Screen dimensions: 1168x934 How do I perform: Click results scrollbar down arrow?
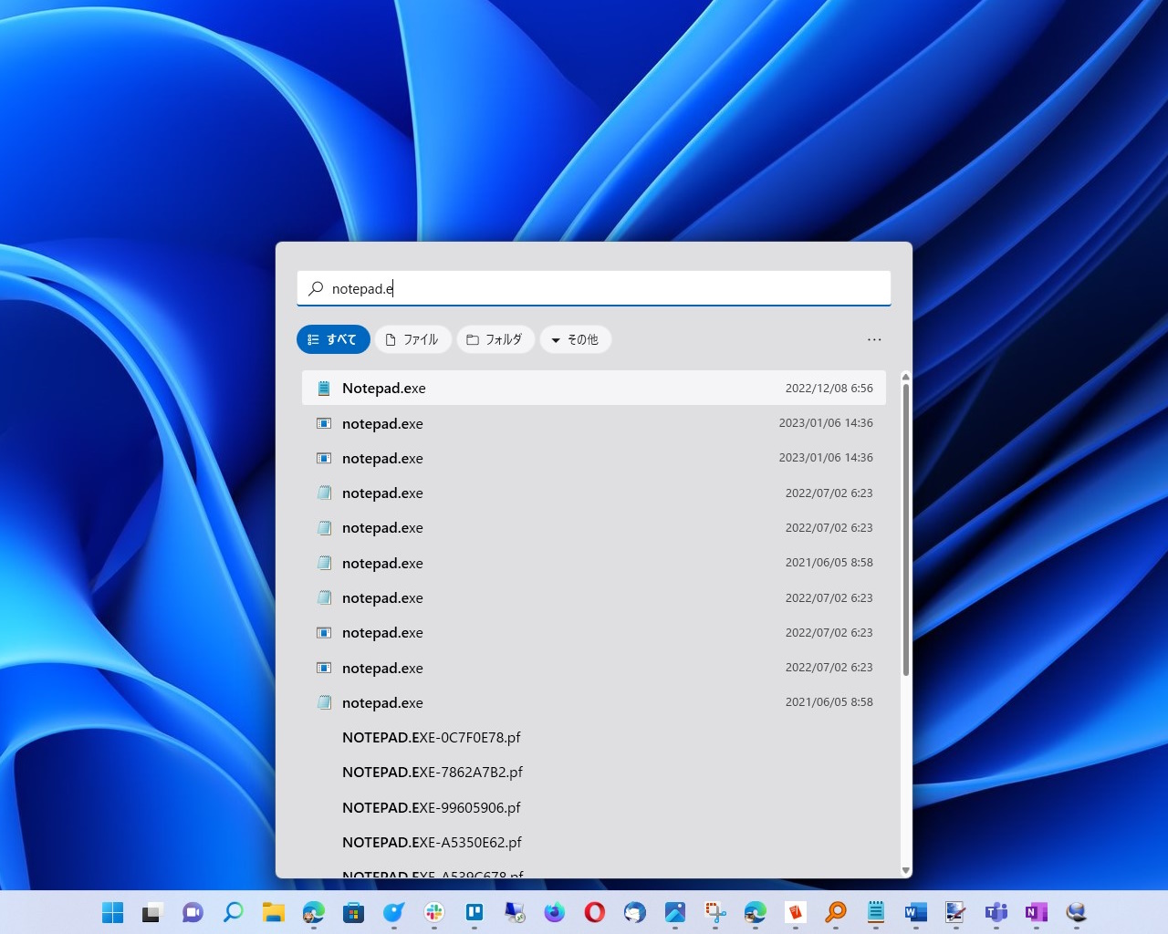tap(905, 870)
